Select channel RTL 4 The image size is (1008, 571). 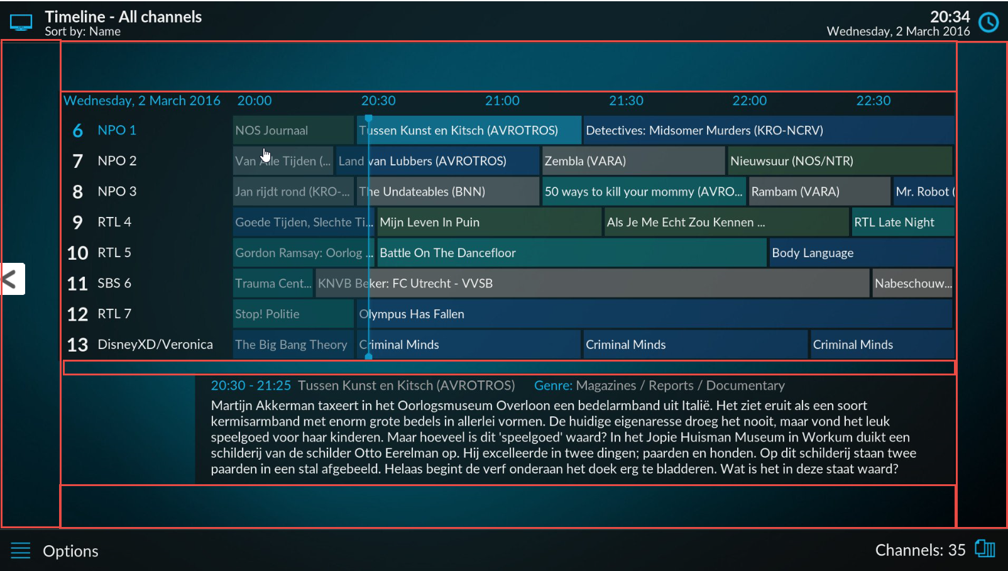pos(114,222)
